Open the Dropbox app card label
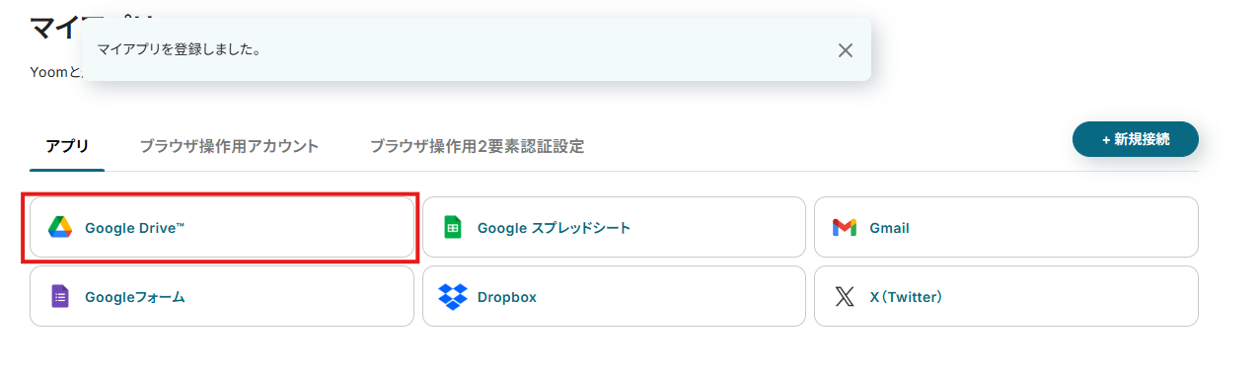Screen dimensions: 1260x377 pos(507,296)
